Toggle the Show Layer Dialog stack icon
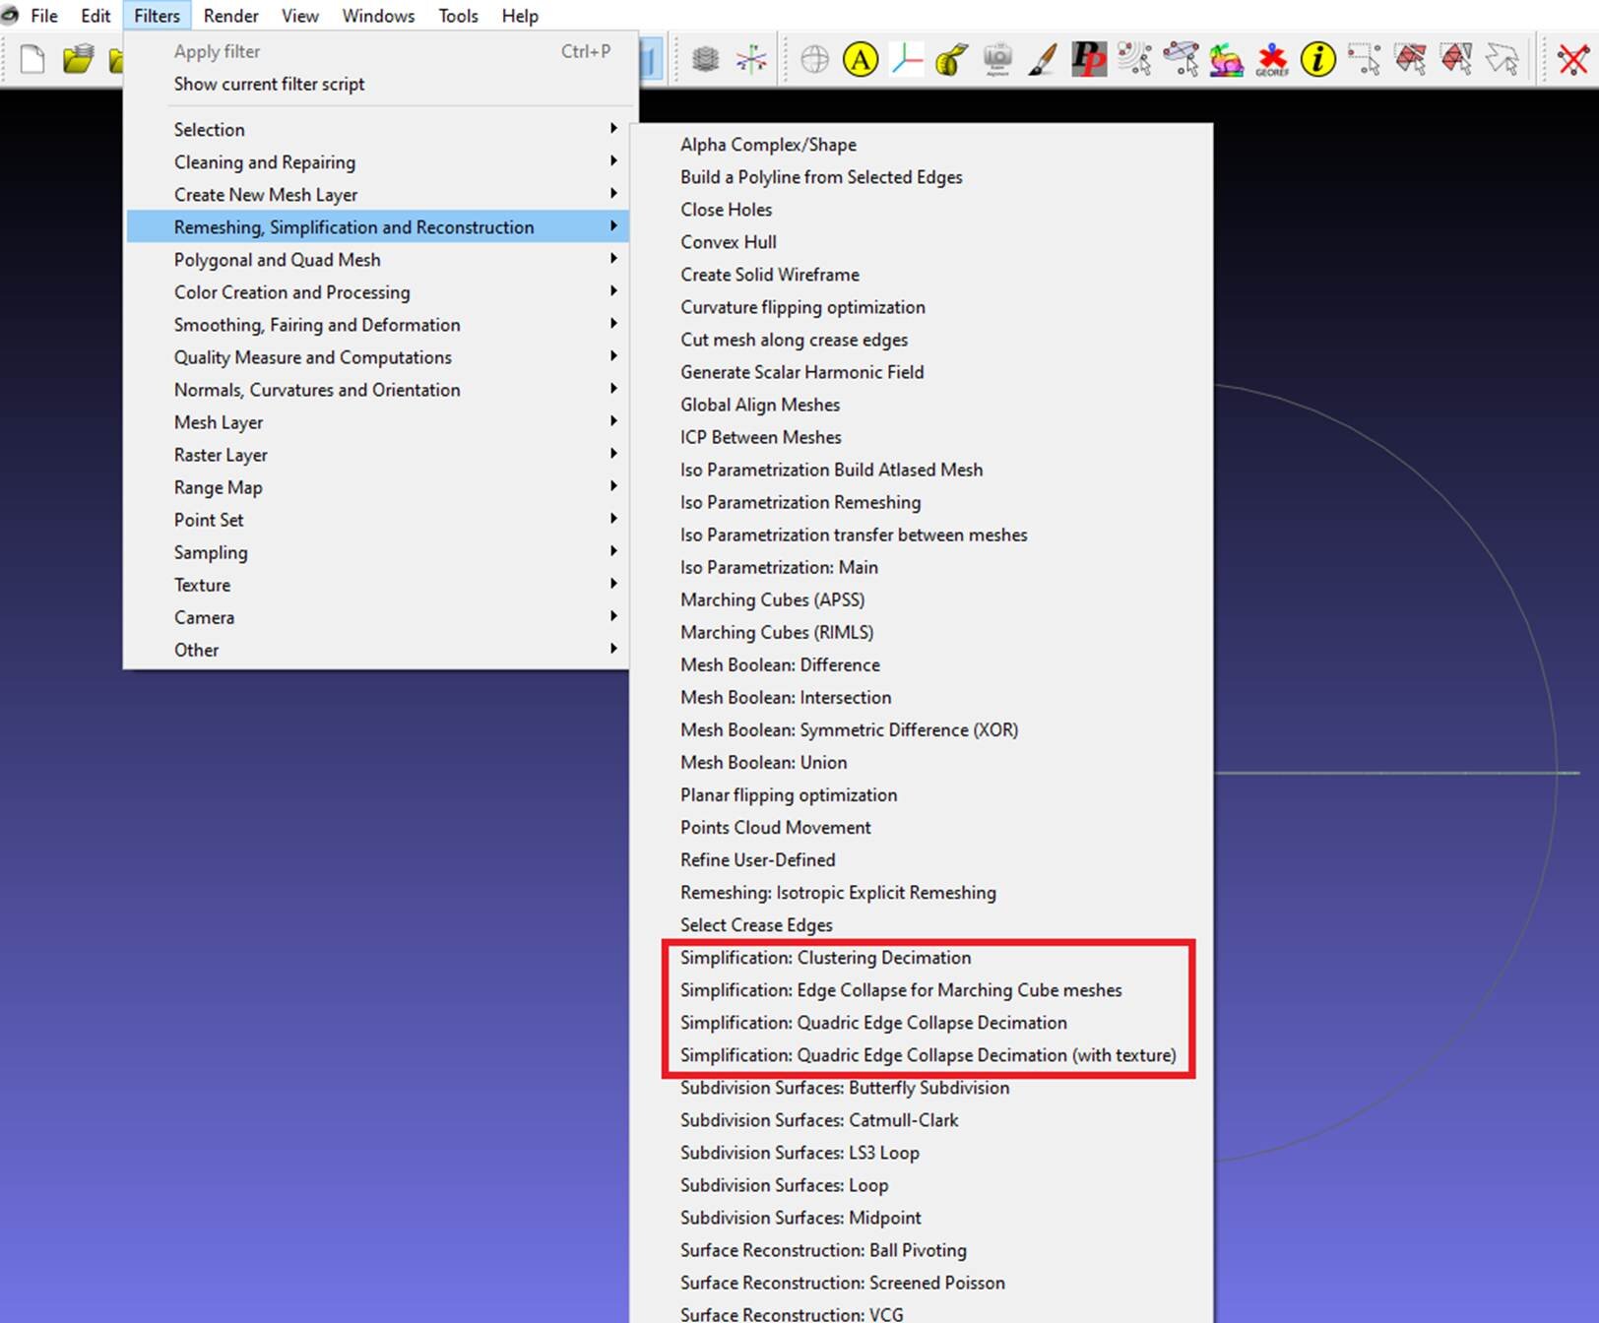The height and width of the screenshot is (1323, 1599). click(x=705, y=60)
